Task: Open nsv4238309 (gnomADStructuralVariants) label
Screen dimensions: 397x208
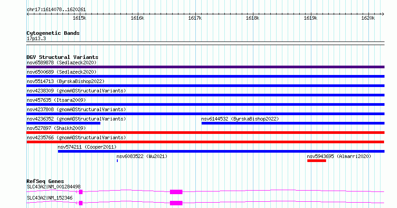Action: coord(76,91)
